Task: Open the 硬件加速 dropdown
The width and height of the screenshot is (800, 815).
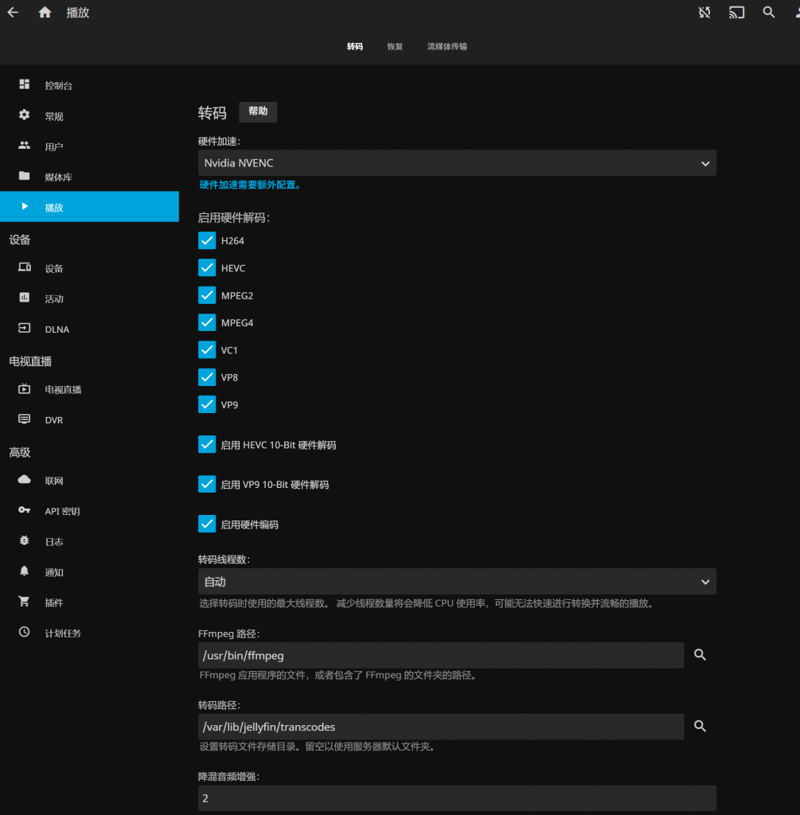Action: tap(457, 162)
